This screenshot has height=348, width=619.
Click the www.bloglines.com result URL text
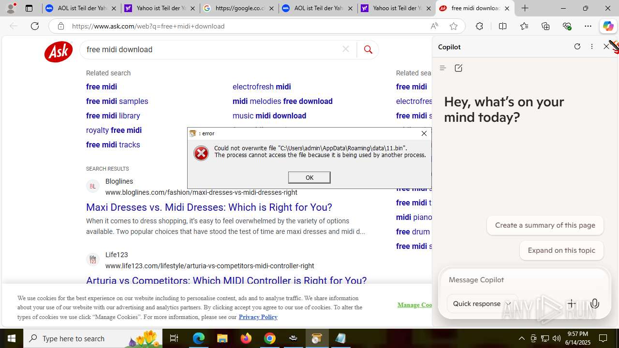(201, 192)
